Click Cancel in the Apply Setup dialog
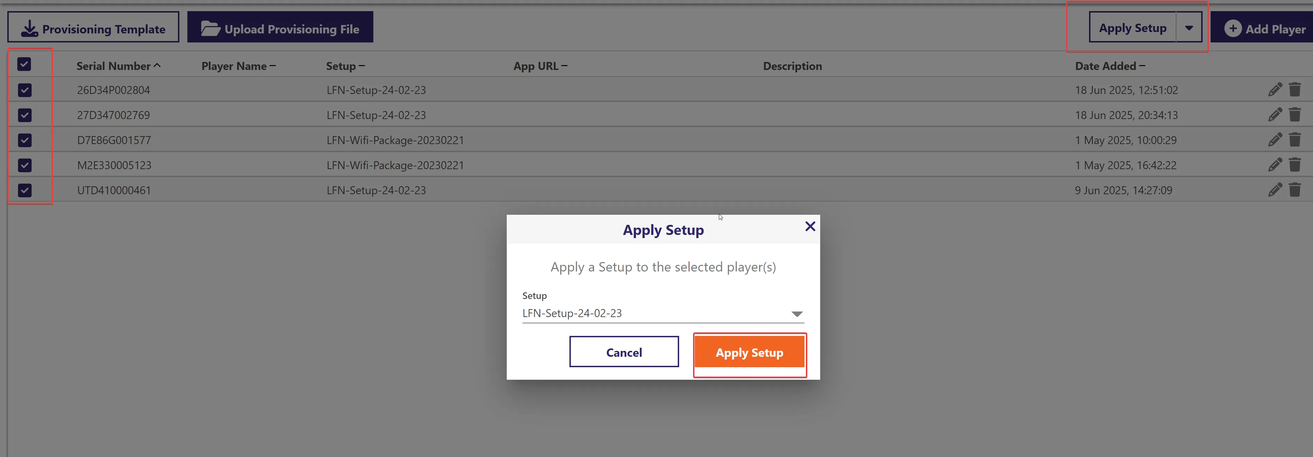Viewport: 1313px width, 457px height. click(624, 352)
